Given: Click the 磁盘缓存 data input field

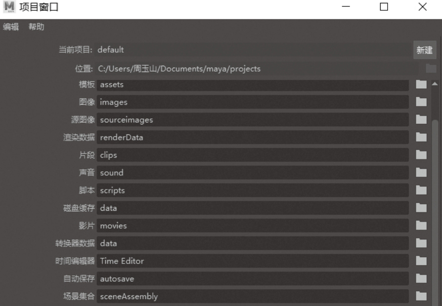Looking at the screenshot, I should point(253,208).
